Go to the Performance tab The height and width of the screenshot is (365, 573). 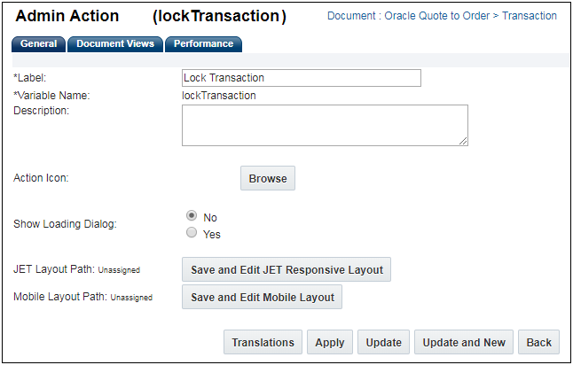203,43
